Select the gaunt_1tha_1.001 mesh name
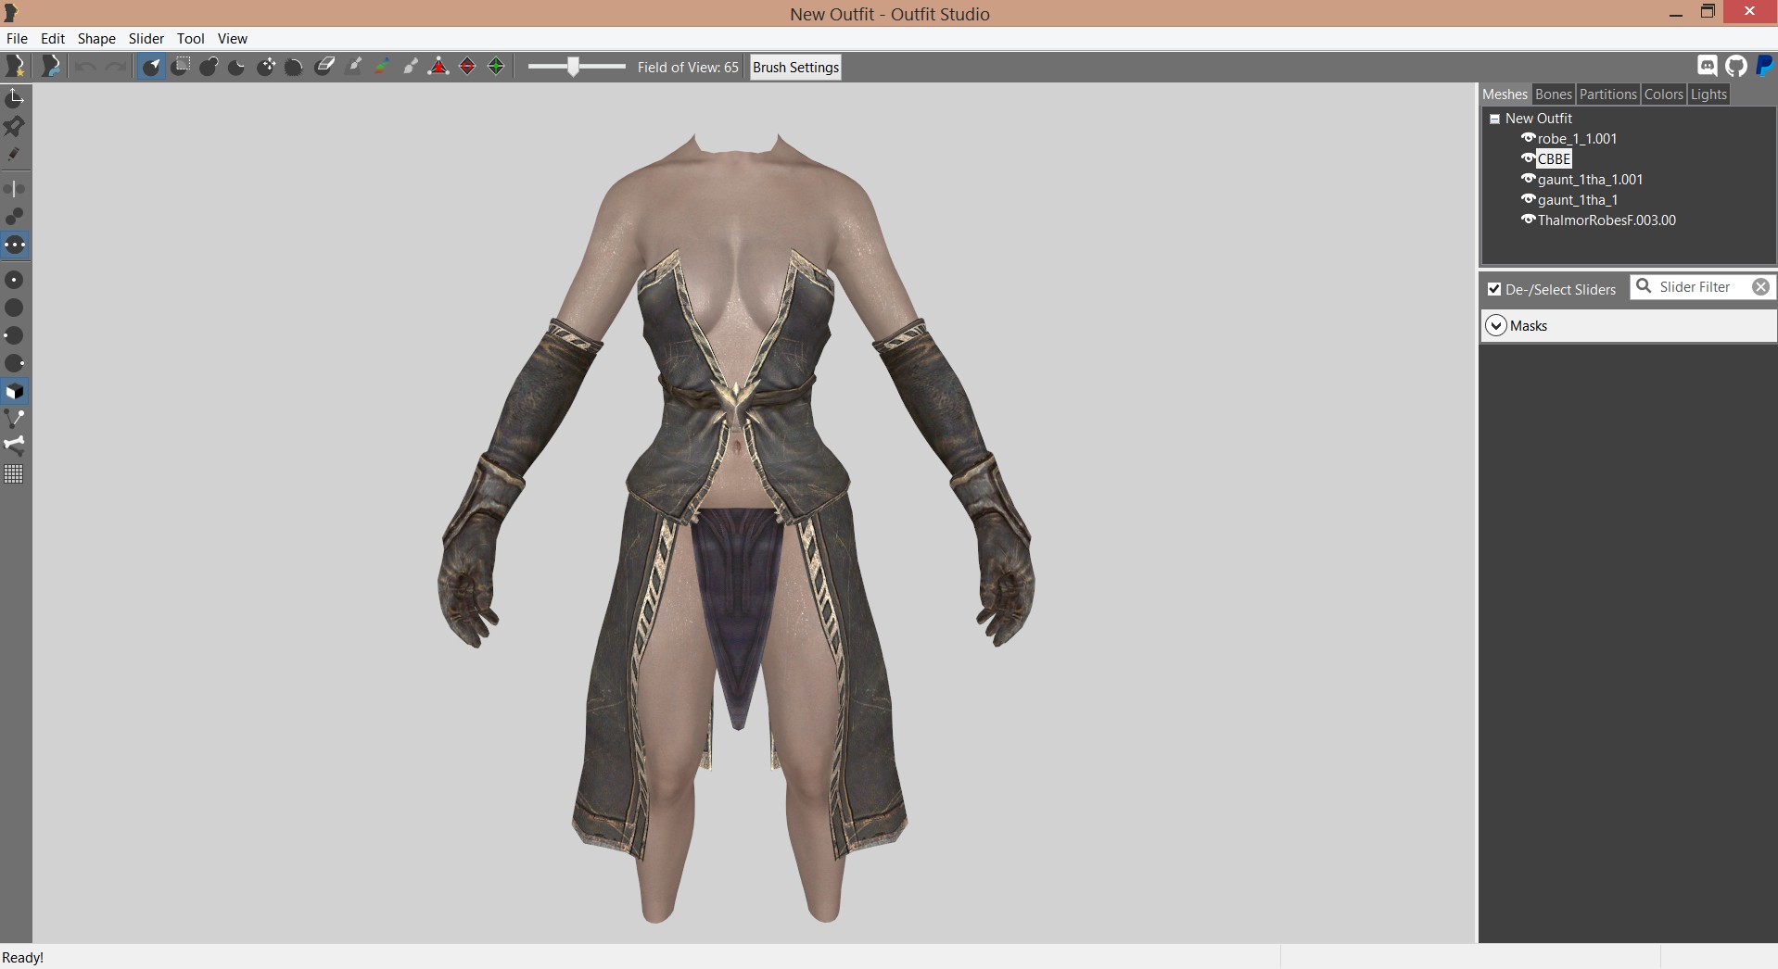1778x969 pixels. (1590, 179)
